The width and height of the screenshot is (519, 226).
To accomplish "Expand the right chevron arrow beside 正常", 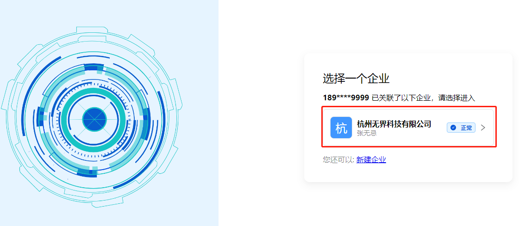I will coord(483,128).
